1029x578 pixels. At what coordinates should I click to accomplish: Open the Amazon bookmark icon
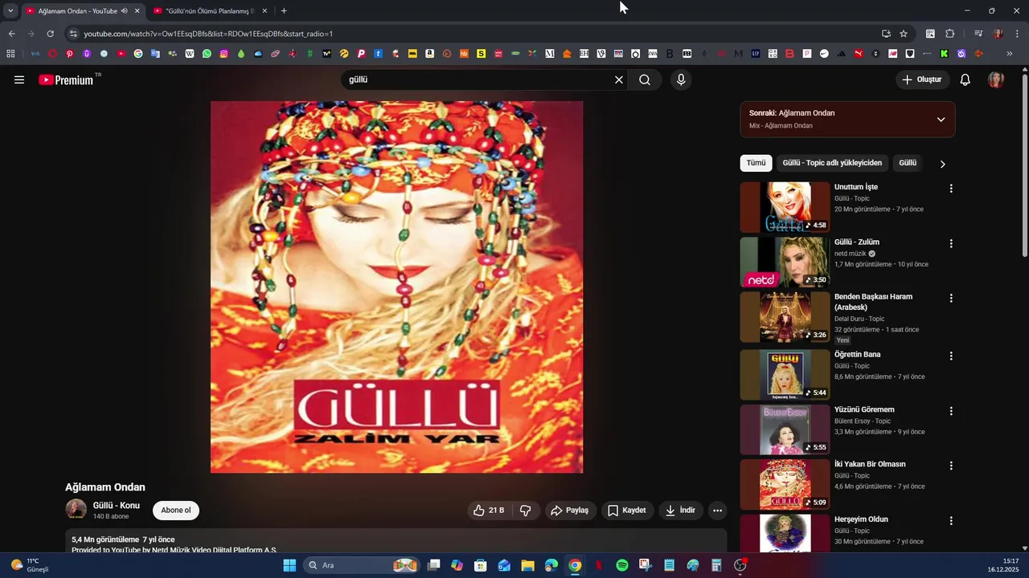(430, 54)
